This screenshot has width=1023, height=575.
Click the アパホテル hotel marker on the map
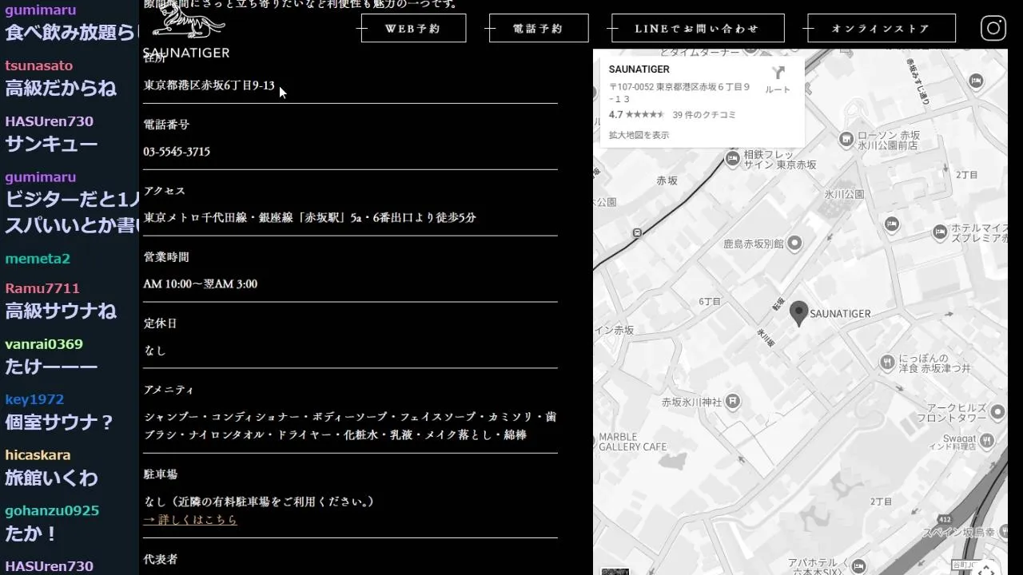coord(859,565)
